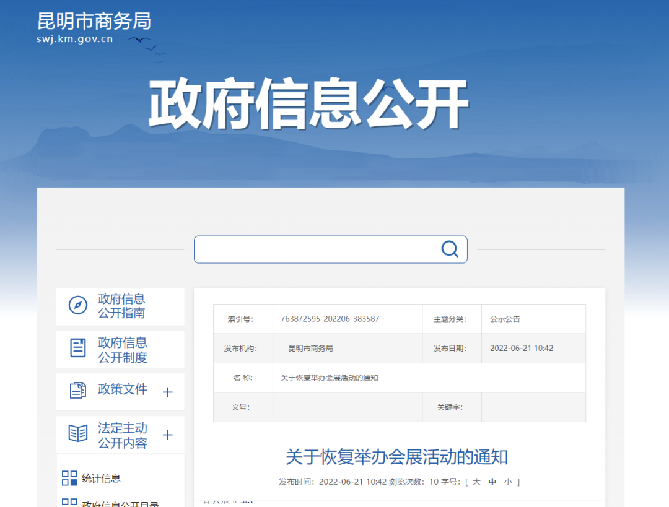Click the 昆明市商务局 site logo
Viewport: 669px width, 507px height.
[x=94, y=22]
